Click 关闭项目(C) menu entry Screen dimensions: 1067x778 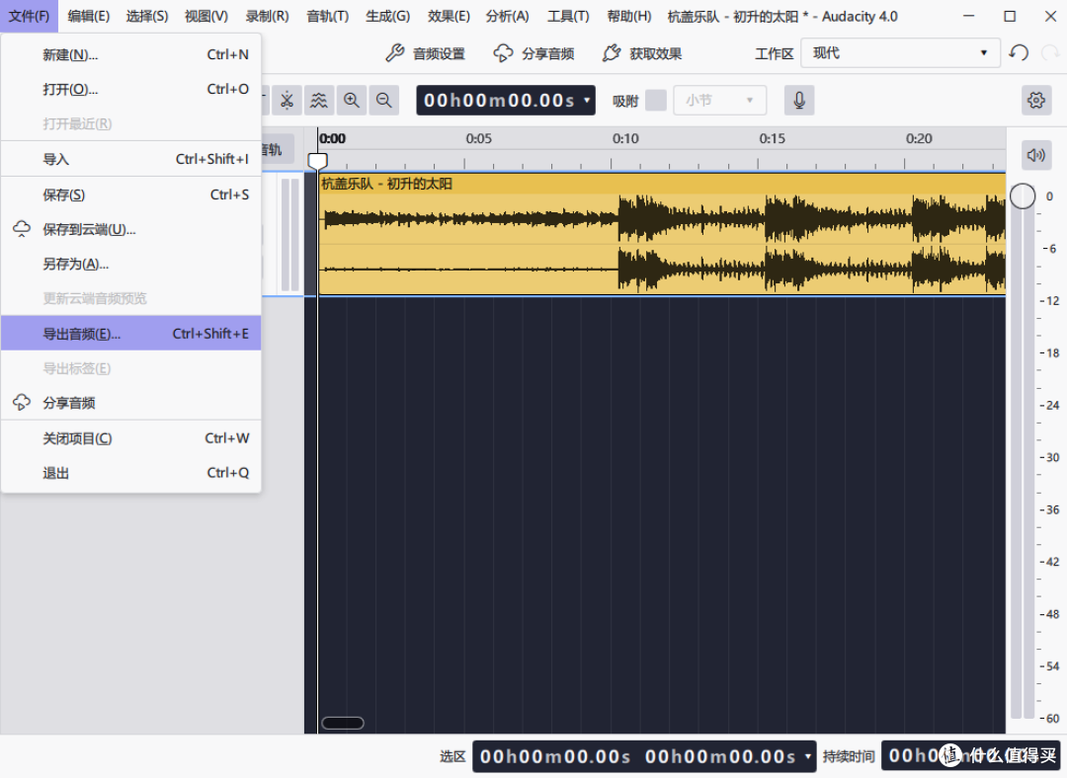click(130, 438)
